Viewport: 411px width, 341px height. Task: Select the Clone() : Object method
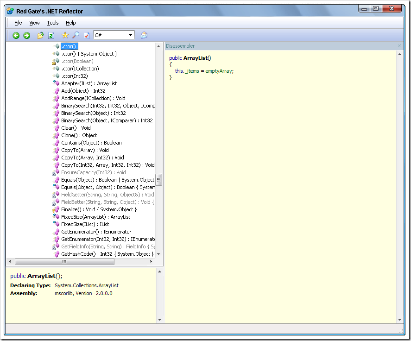[79, 135]
